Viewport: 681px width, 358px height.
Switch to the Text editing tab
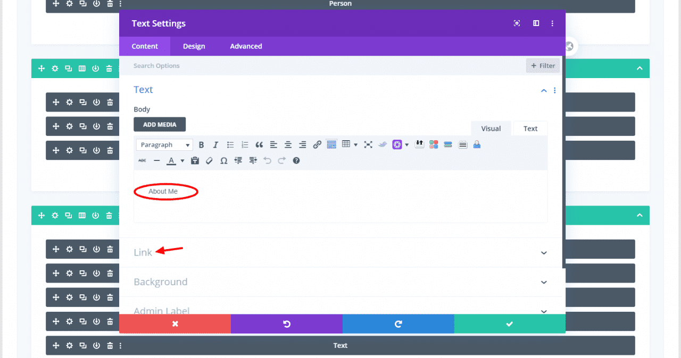(530, 128)
